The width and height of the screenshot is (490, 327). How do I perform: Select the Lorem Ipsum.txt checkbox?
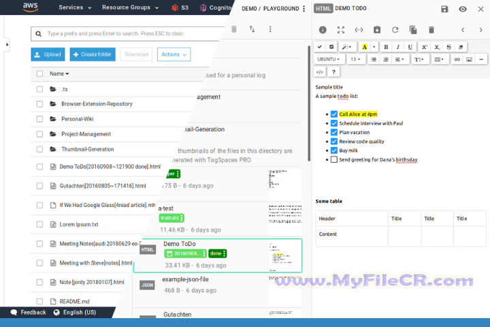(39, 224)
